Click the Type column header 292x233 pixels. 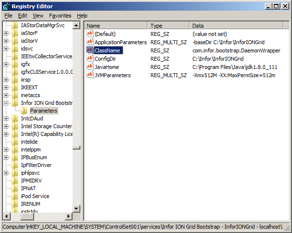tap(168, 25)
